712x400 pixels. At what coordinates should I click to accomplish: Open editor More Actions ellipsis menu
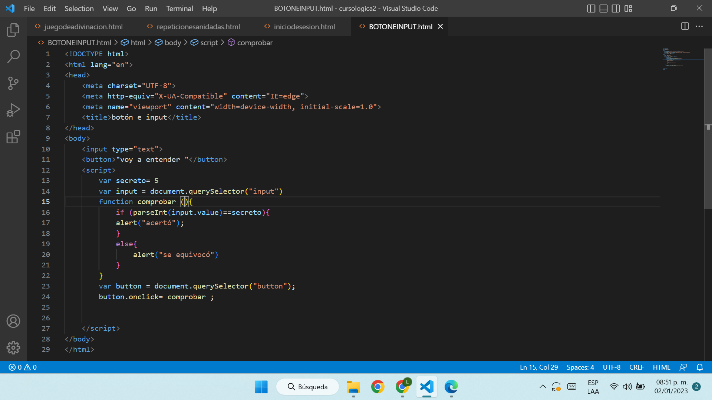tap(699, 26)
